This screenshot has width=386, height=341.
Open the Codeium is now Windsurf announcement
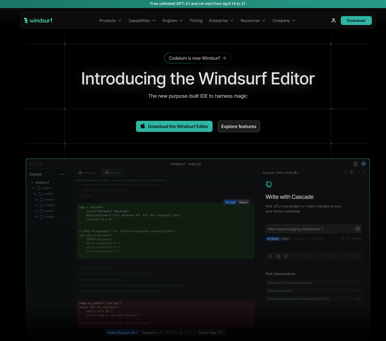[198, 58]
